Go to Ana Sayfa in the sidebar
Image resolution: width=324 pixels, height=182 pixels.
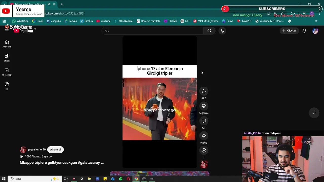[x=7, y=44]
